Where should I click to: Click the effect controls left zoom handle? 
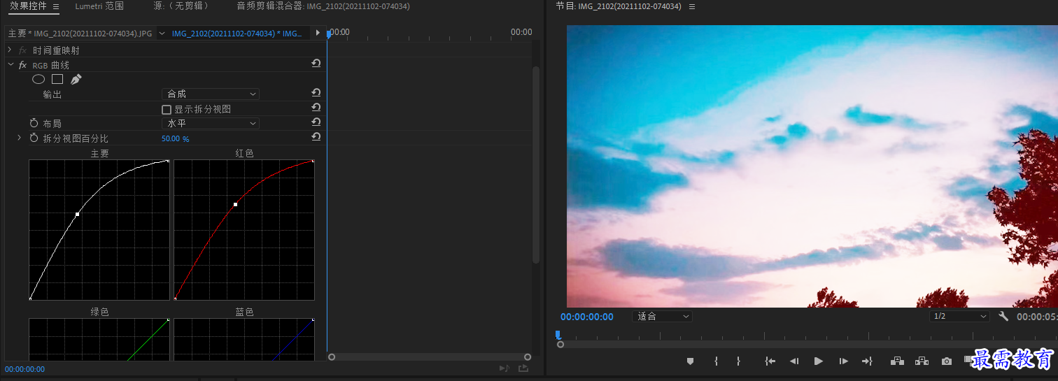tap(332, 357)
